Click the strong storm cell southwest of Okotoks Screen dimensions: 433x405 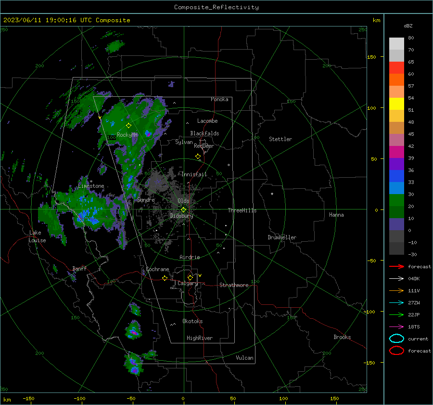click(x=134, y=331)
